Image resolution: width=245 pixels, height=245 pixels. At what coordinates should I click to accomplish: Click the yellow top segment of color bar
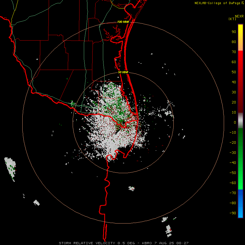click(240, 38)
